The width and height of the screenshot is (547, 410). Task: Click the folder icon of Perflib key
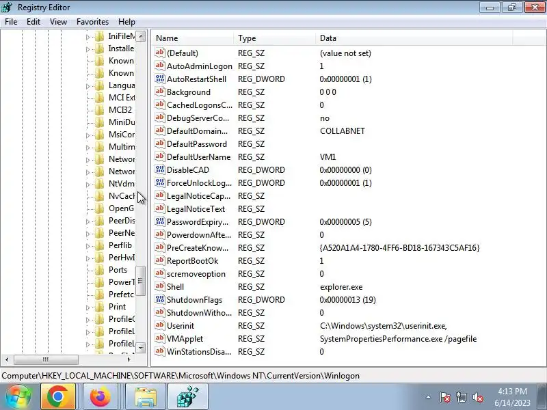[99, 245]
